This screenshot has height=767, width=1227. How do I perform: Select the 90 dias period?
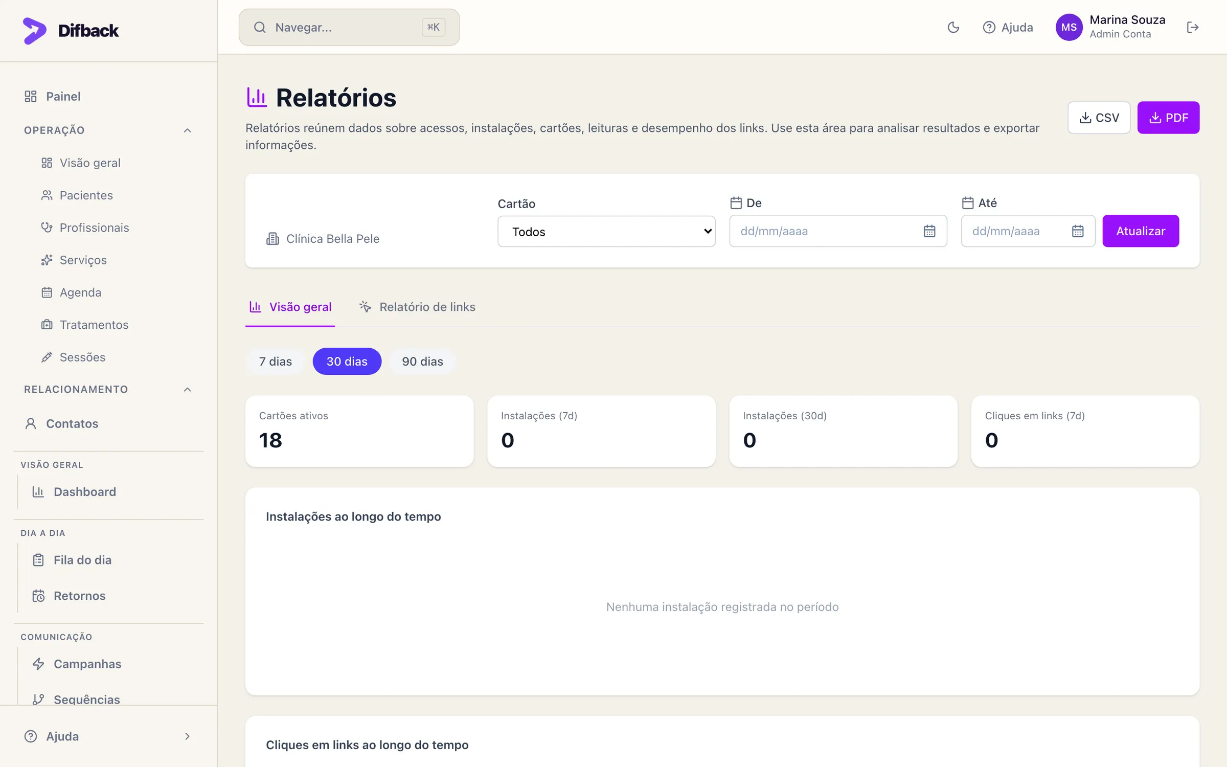(x=422, y=362)
